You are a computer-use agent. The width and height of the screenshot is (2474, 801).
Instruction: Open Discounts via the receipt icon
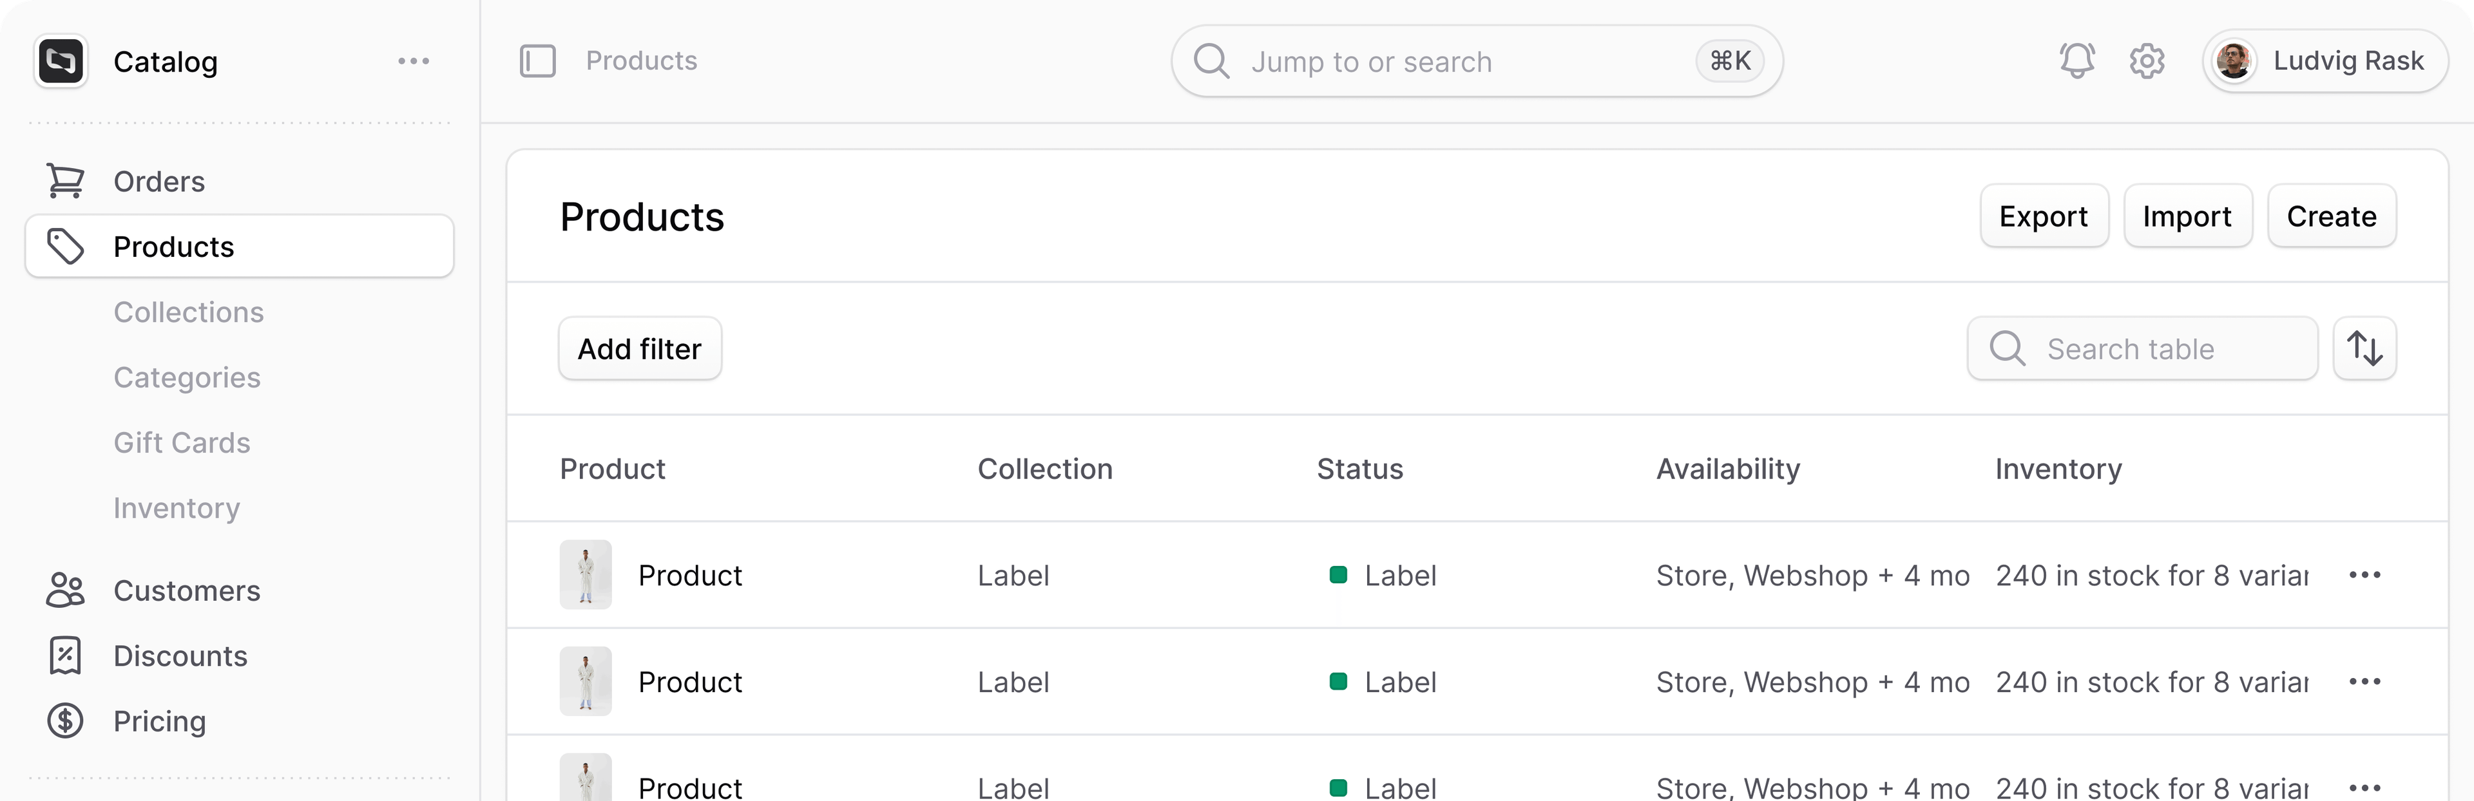pos(65,656)
